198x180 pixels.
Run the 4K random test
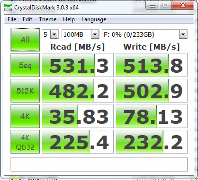25,116
